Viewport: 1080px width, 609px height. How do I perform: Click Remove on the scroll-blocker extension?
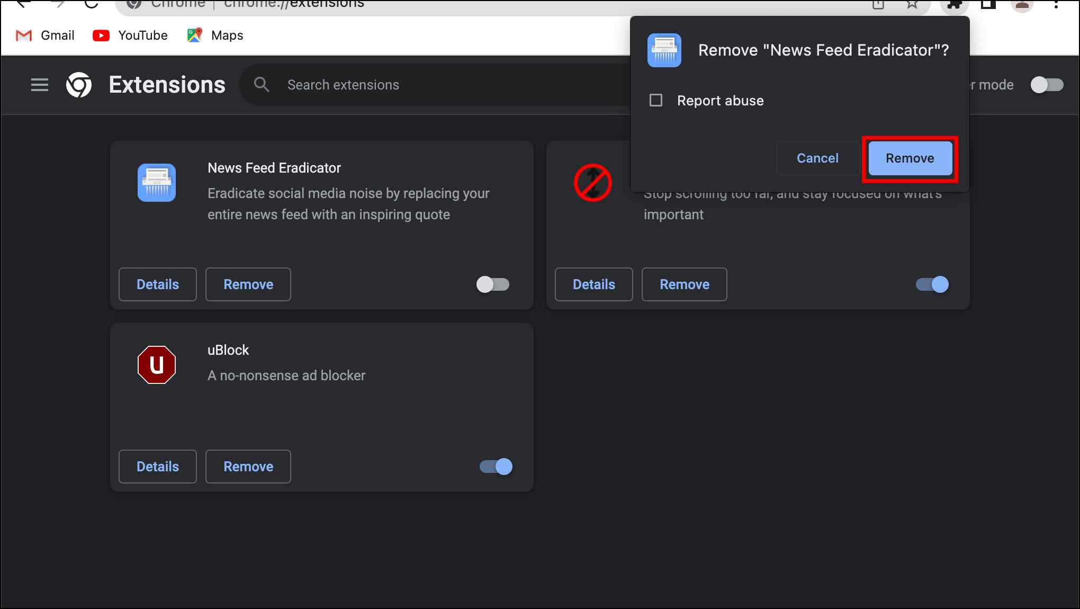(685, 284)
